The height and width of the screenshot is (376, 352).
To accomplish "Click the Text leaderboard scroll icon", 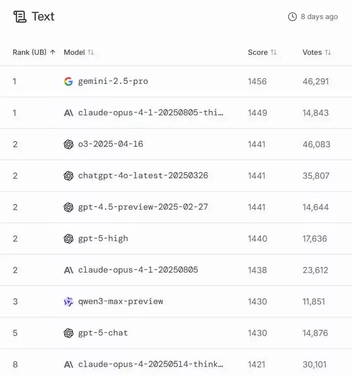I will pyautogui.click(x=20, y=17).
